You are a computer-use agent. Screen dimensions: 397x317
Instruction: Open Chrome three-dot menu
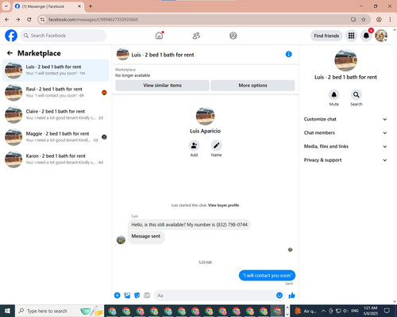(390, 19)
